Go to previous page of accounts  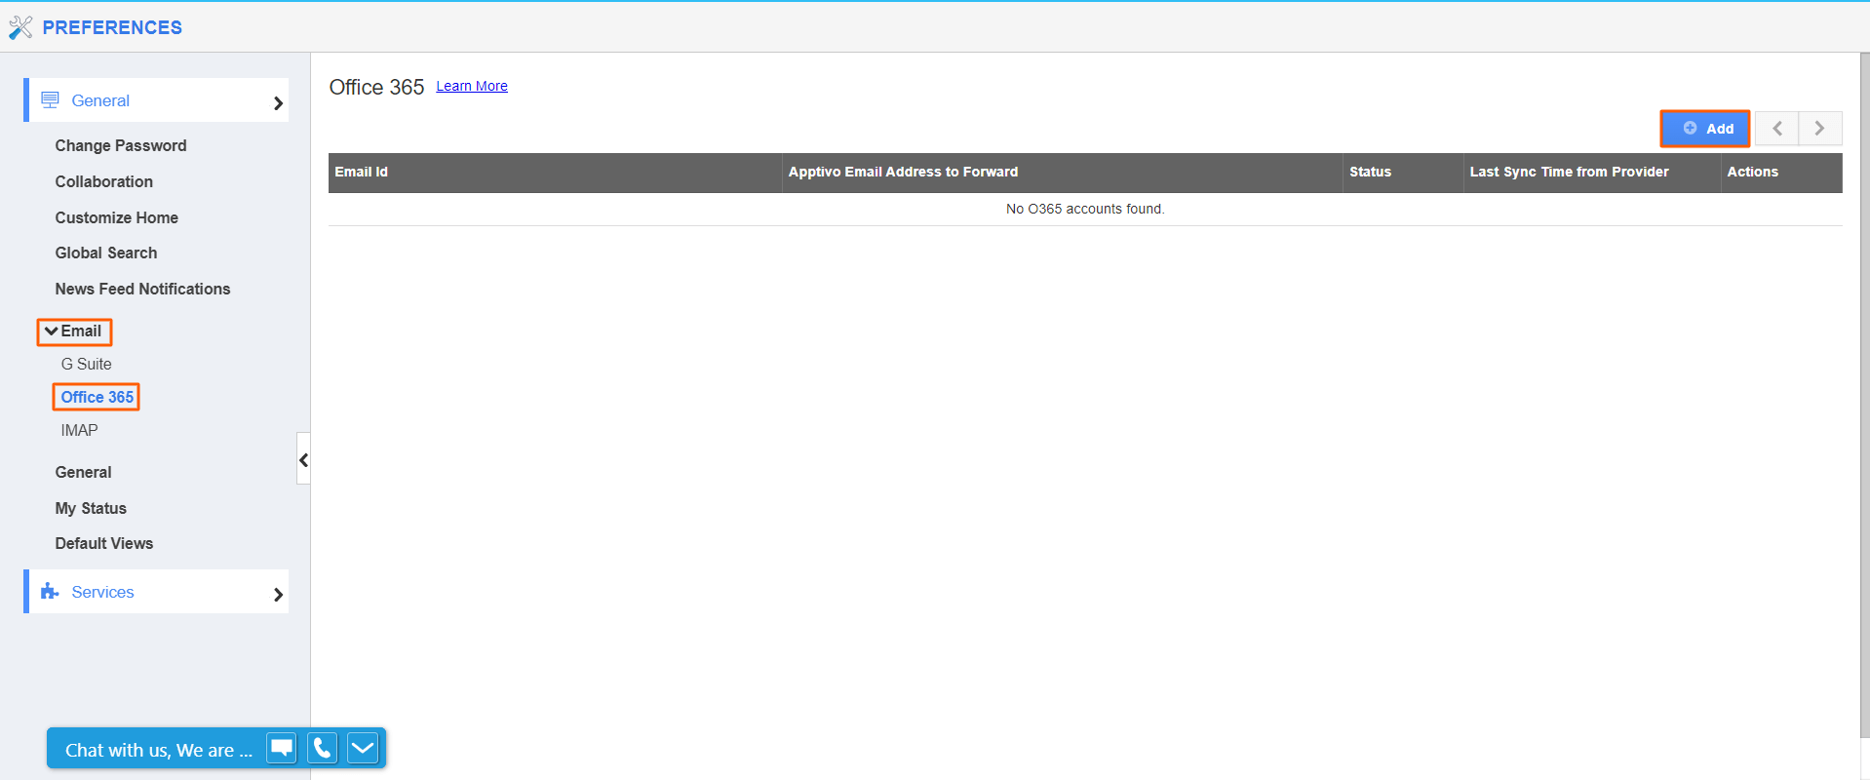tap(1777, 129)
